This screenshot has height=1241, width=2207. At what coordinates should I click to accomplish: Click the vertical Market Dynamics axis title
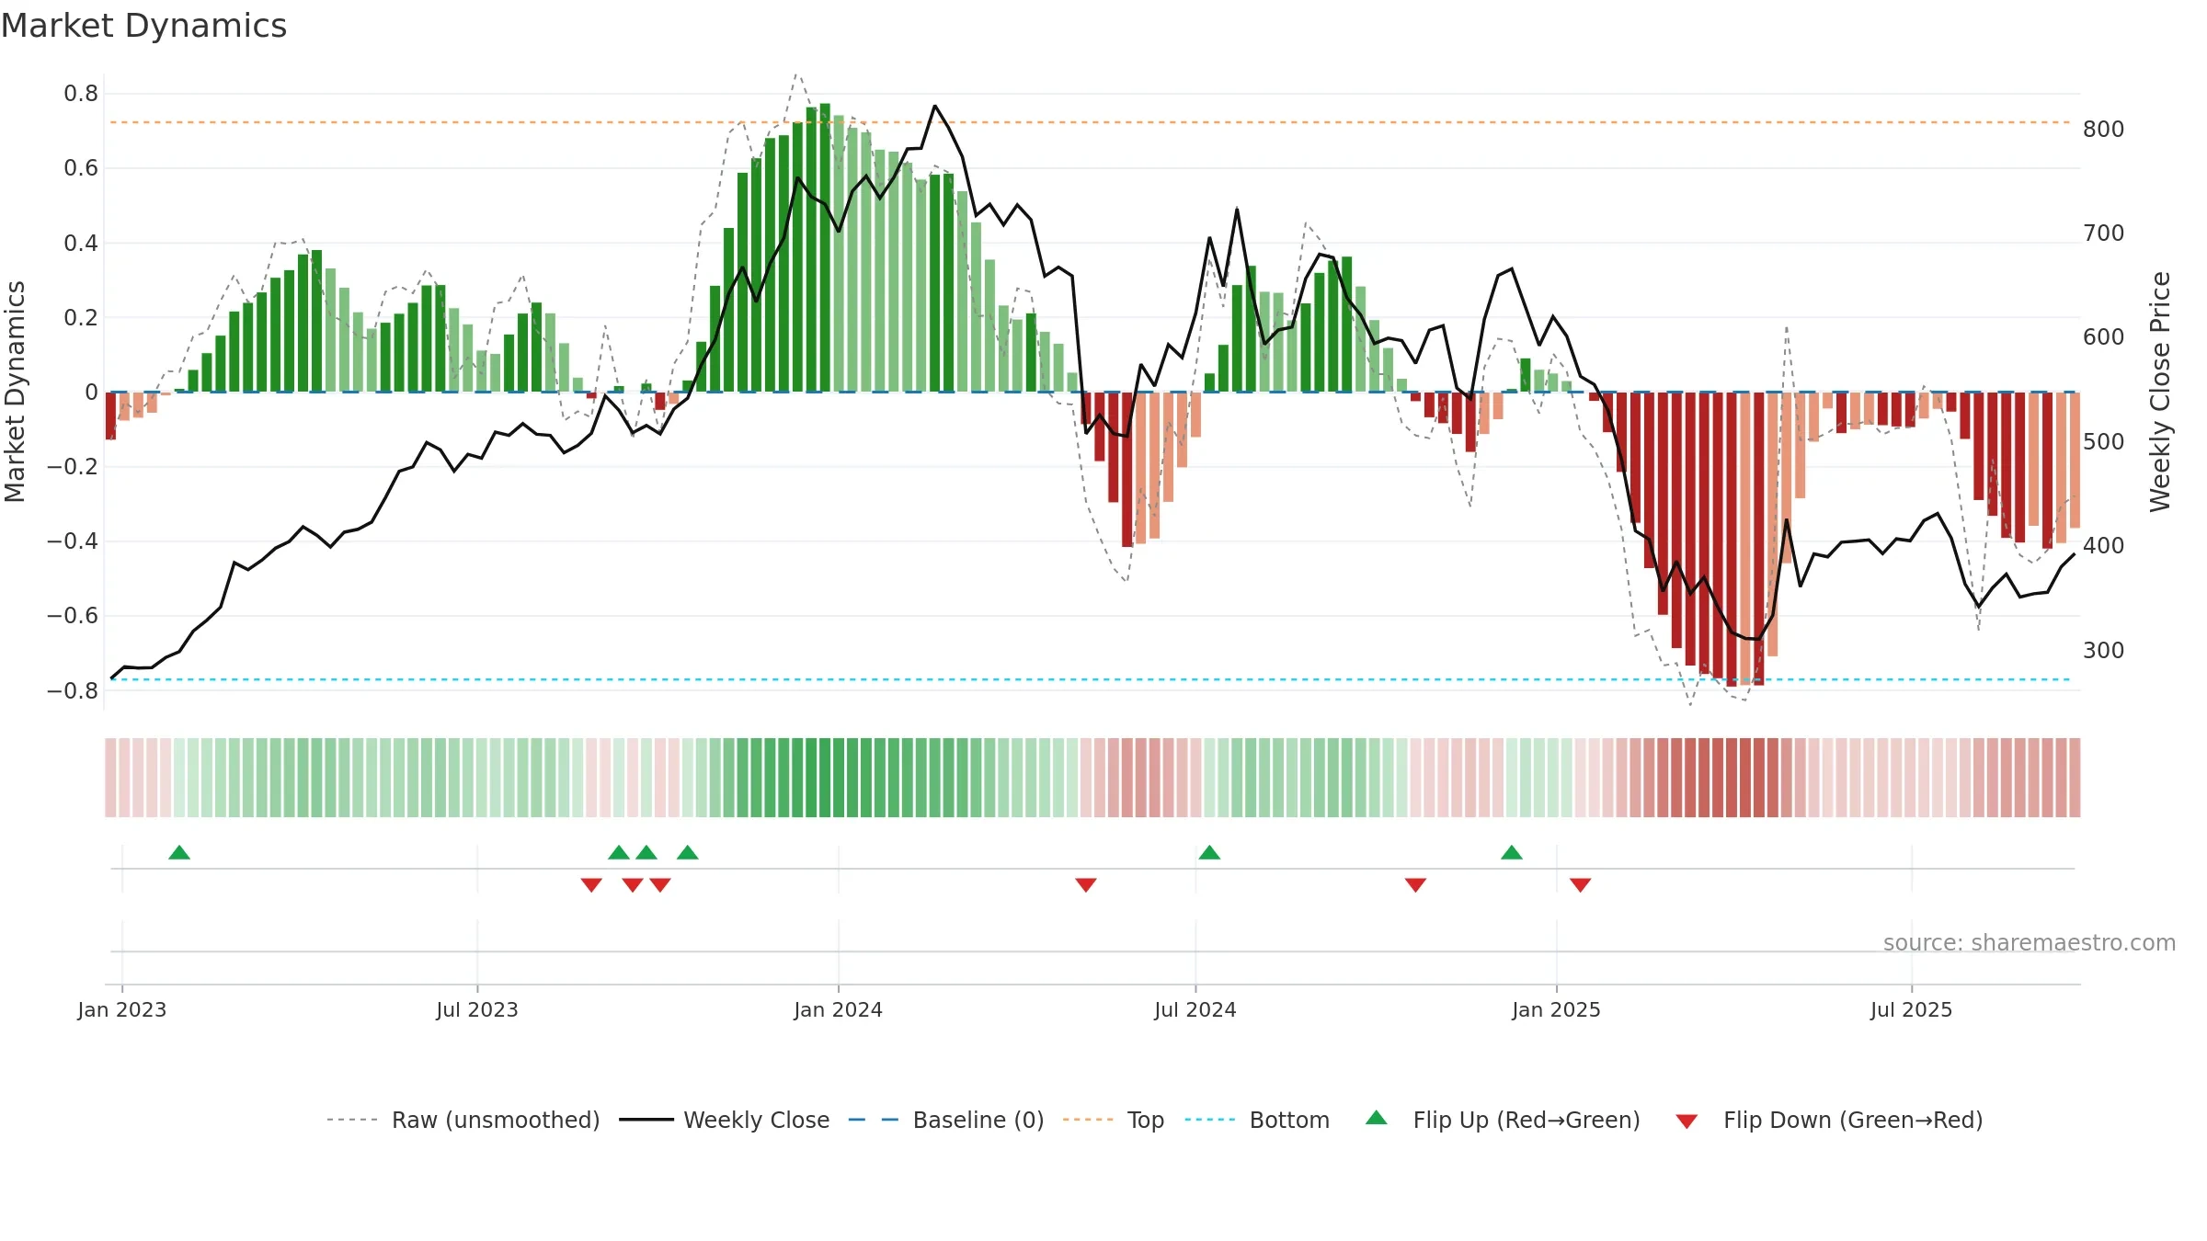pyautogui.click(x=15, y=392)
